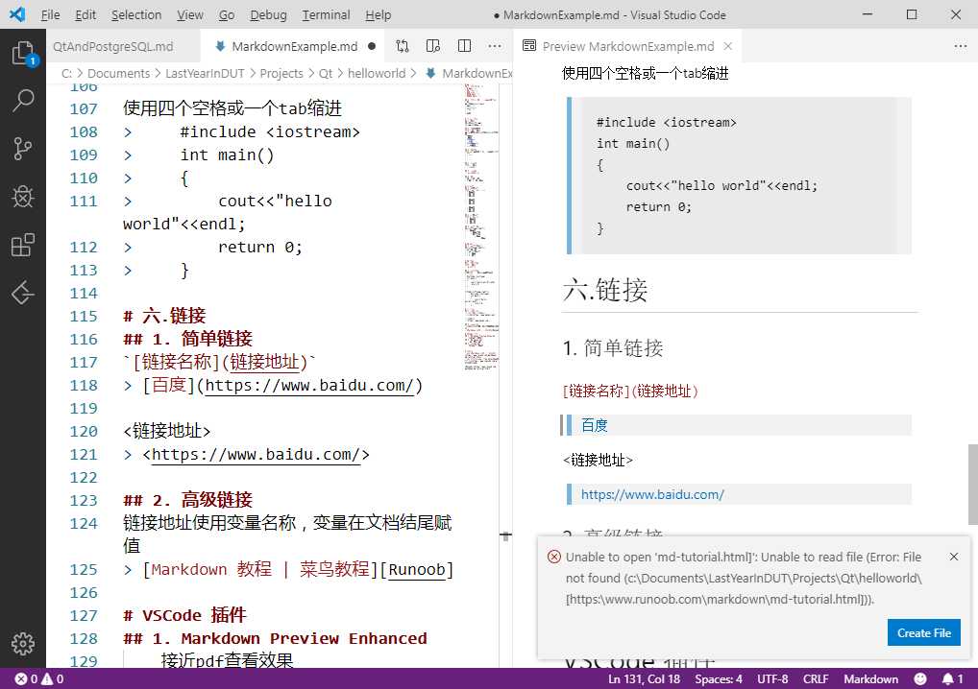Select the Preview MarkdownExample.md tab
This screenshot has height=689, width=978.
click(628, 46)
